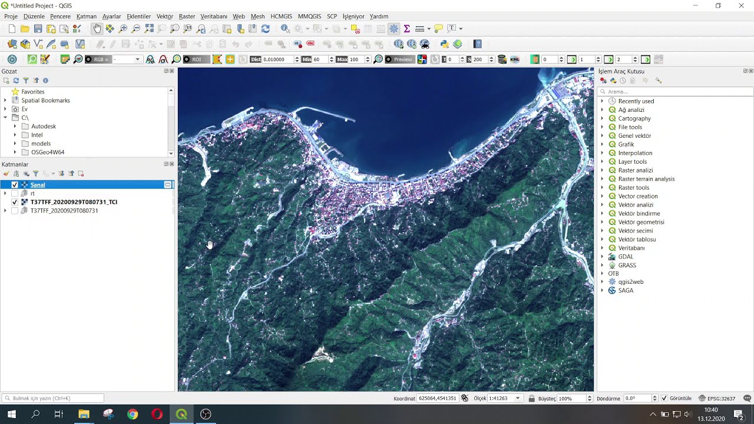Expand the Autodesk folder
Viewport: 754px width, 424px height.
click(x=15, y=127)
